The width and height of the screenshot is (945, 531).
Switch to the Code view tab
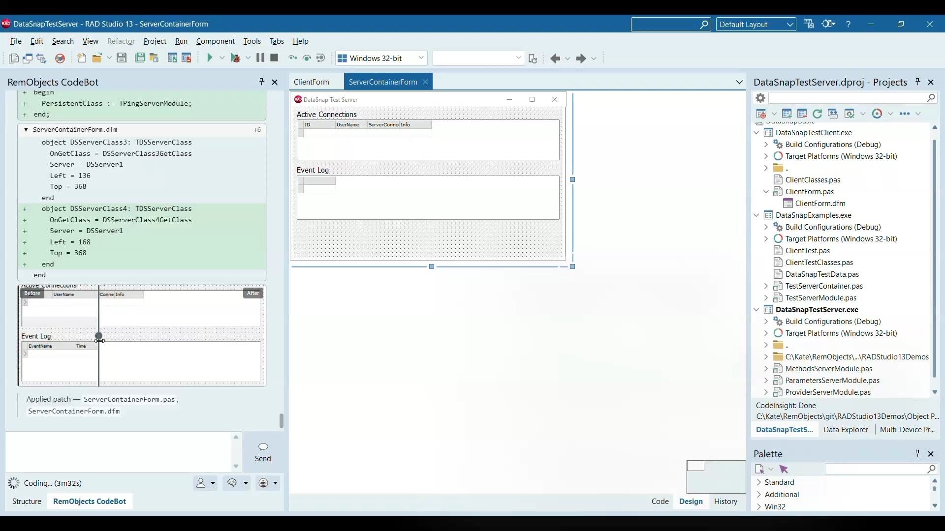660,501
